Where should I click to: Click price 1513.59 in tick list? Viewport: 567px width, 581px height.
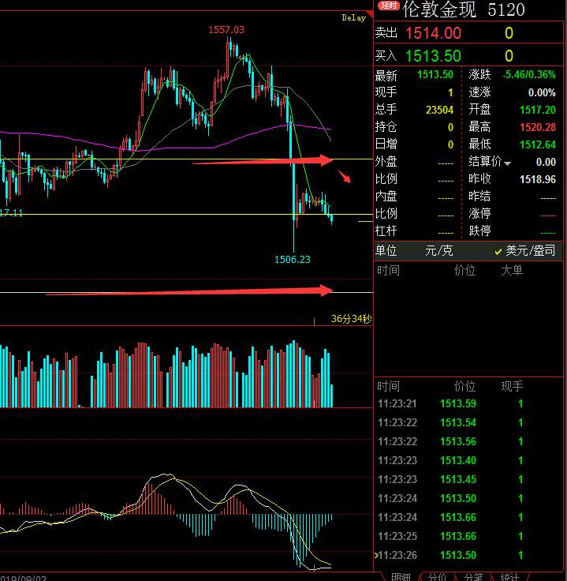click(x=458, y=403)
